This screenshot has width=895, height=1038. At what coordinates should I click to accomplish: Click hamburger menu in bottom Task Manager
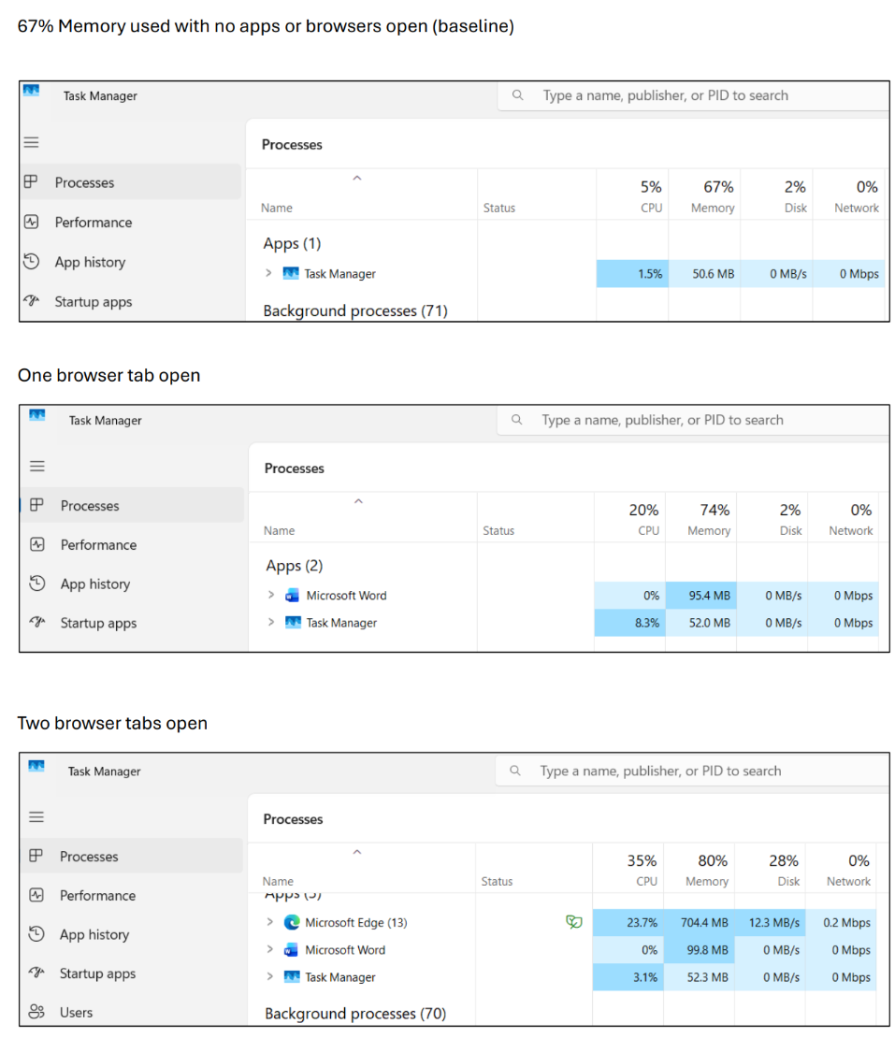(x=36, y=817)
